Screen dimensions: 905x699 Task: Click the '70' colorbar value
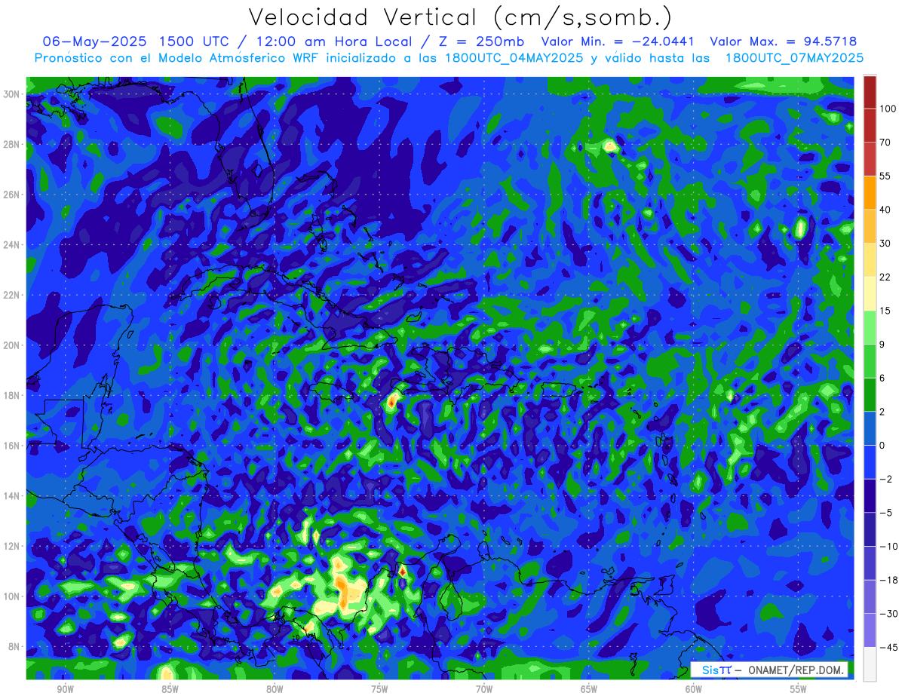(x=885, y=143)
